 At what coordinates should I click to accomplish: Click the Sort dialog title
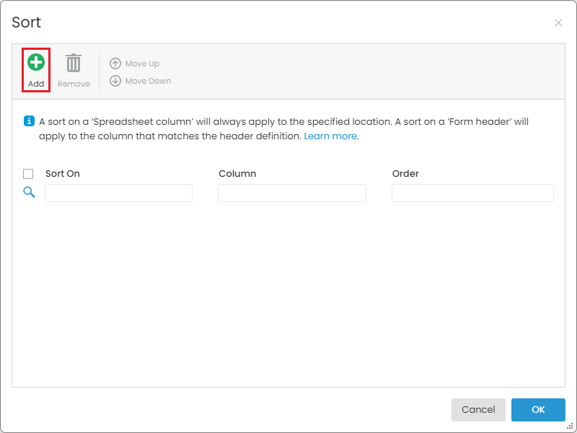pyautogui.click(x=27, y=22)
